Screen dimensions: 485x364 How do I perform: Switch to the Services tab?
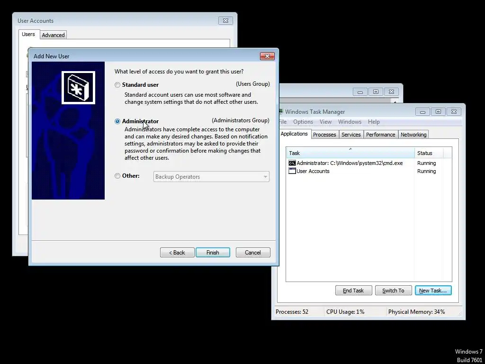tap(351, 135)
